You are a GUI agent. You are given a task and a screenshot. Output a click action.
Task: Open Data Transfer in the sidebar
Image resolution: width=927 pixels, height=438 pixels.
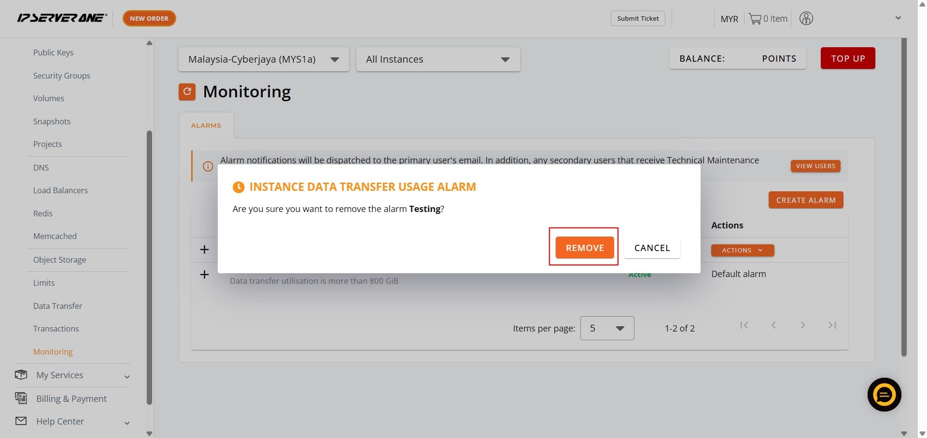click(x=57, y=306)
